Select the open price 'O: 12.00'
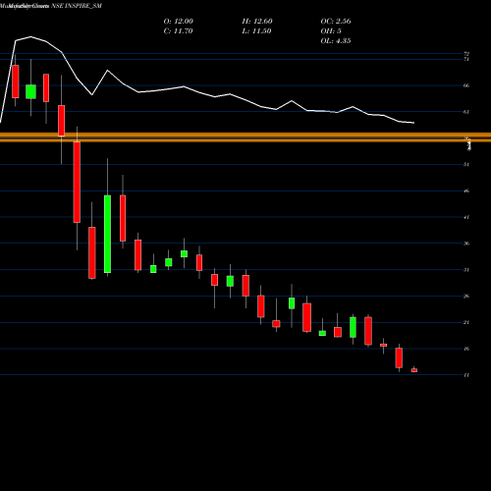The width and height of the screenshot is (491, 491). click(x=179, y=22)
